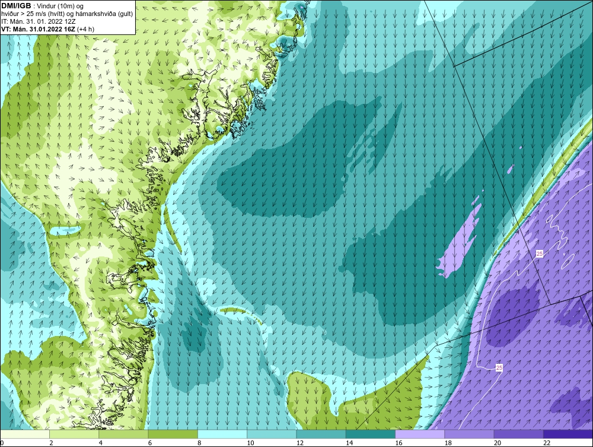The width and height of the screenshot is (593, 447).
Task: Click the 6-8 m/s olive green legend swatch
Action: point(173,434)
